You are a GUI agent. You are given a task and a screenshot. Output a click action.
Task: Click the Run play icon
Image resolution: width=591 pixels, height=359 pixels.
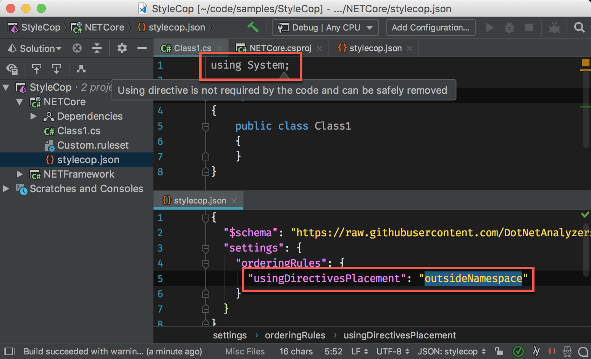click(490, 27)
